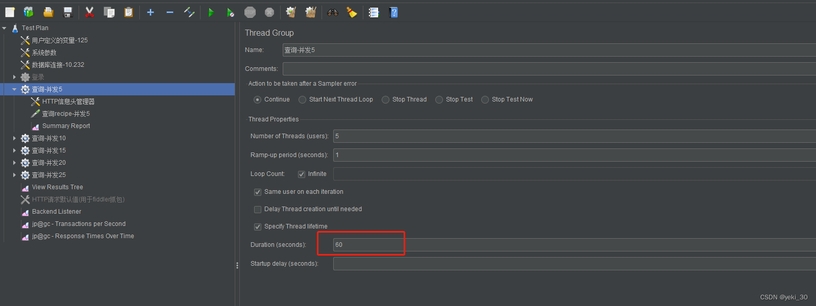Select the Stop Test radio button

tap(439, 99)
